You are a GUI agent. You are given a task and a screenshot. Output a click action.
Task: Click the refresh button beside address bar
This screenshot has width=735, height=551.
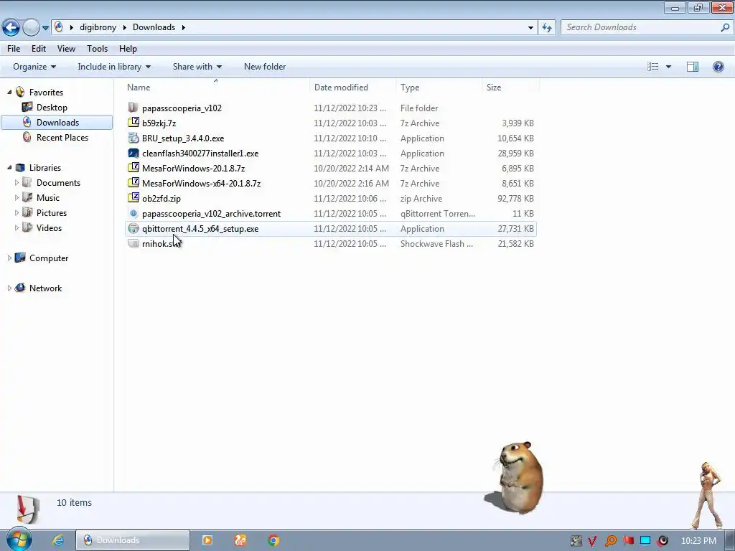(x=546, y=28)
